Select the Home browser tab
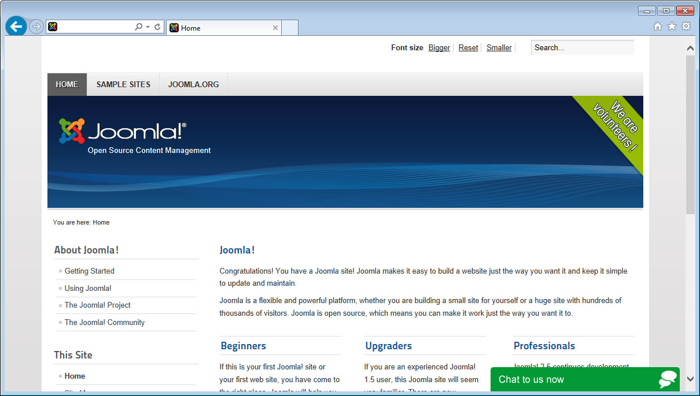Image resolution: width=700 pixels, height=396 pixels. tap(224, 28)
